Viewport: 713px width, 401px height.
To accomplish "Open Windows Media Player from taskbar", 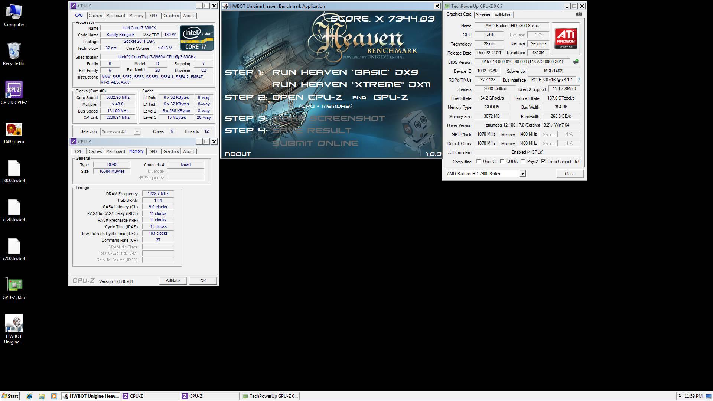I will 54,396.
